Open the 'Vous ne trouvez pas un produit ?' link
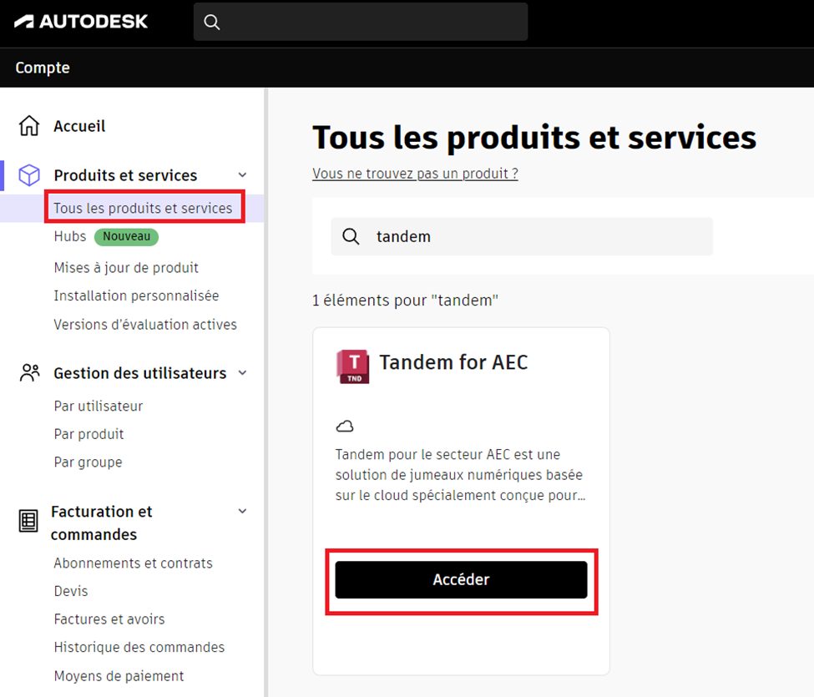 [x=415, y=174]
